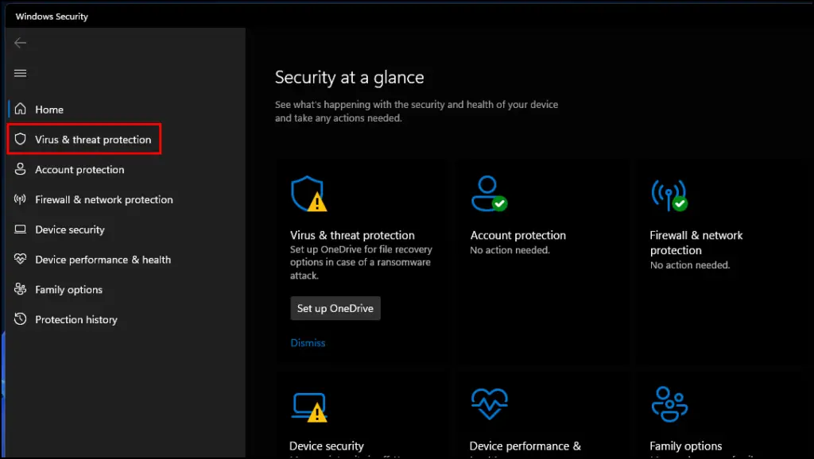814x459 pixels.
Task: Click the laptop icon beside Device security in sidebar
Action: point(20,229)
